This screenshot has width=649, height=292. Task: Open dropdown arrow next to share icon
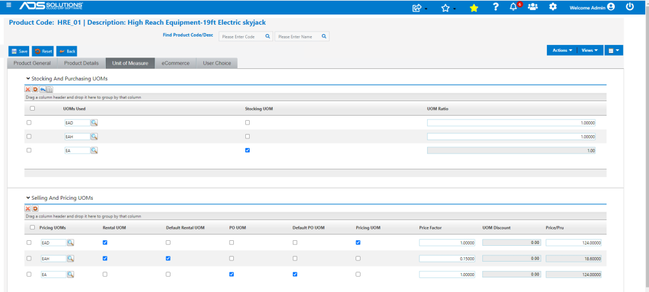point(426,9)
